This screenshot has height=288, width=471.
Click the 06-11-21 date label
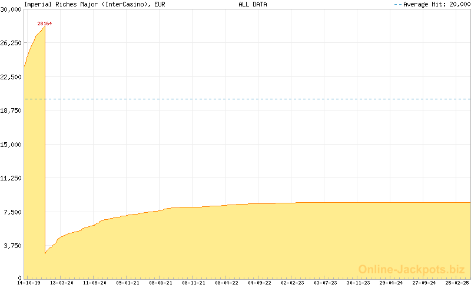[x=194, y=283]
